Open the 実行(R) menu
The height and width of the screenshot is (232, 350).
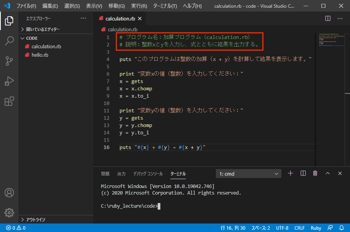pyautogui.click(x=139, y=6)
